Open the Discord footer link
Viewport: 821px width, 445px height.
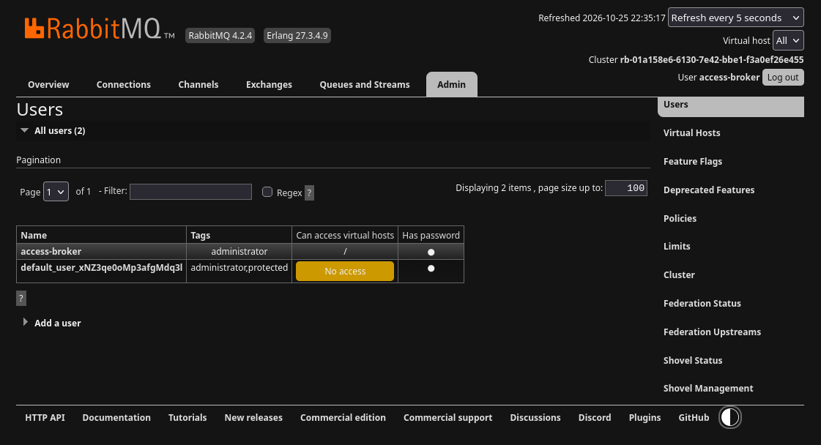tap(594, 417)
